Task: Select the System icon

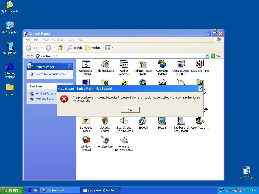Action: click(162, 123)
